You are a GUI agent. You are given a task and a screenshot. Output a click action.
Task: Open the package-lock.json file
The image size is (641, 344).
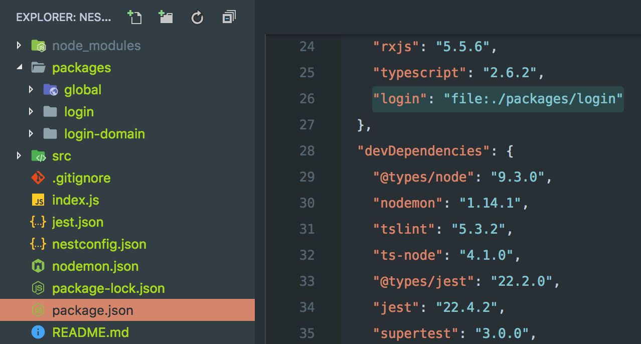pyautogui.click(x=108, y=288)
